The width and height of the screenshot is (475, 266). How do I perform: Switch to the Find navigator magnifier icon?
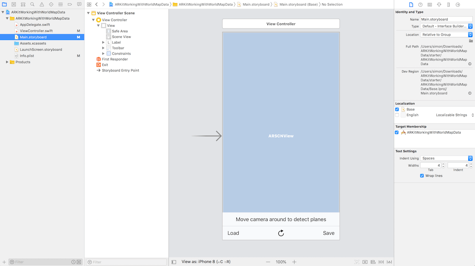point(32,4)
